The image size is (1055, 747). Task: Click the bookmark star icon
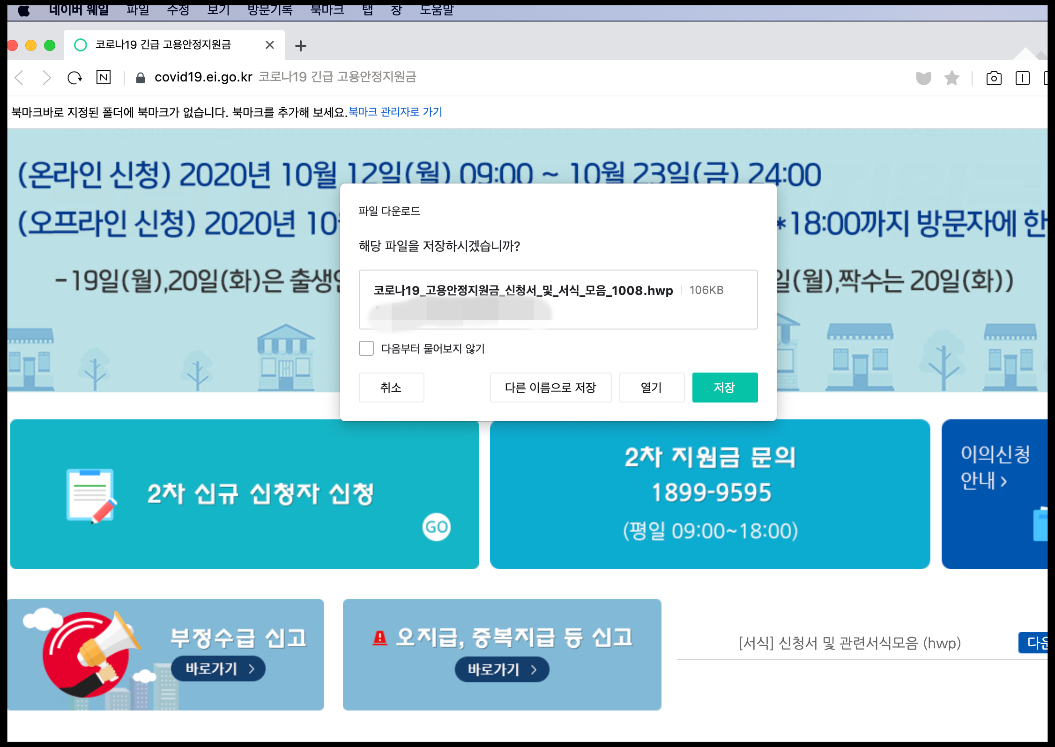point(951,78)
